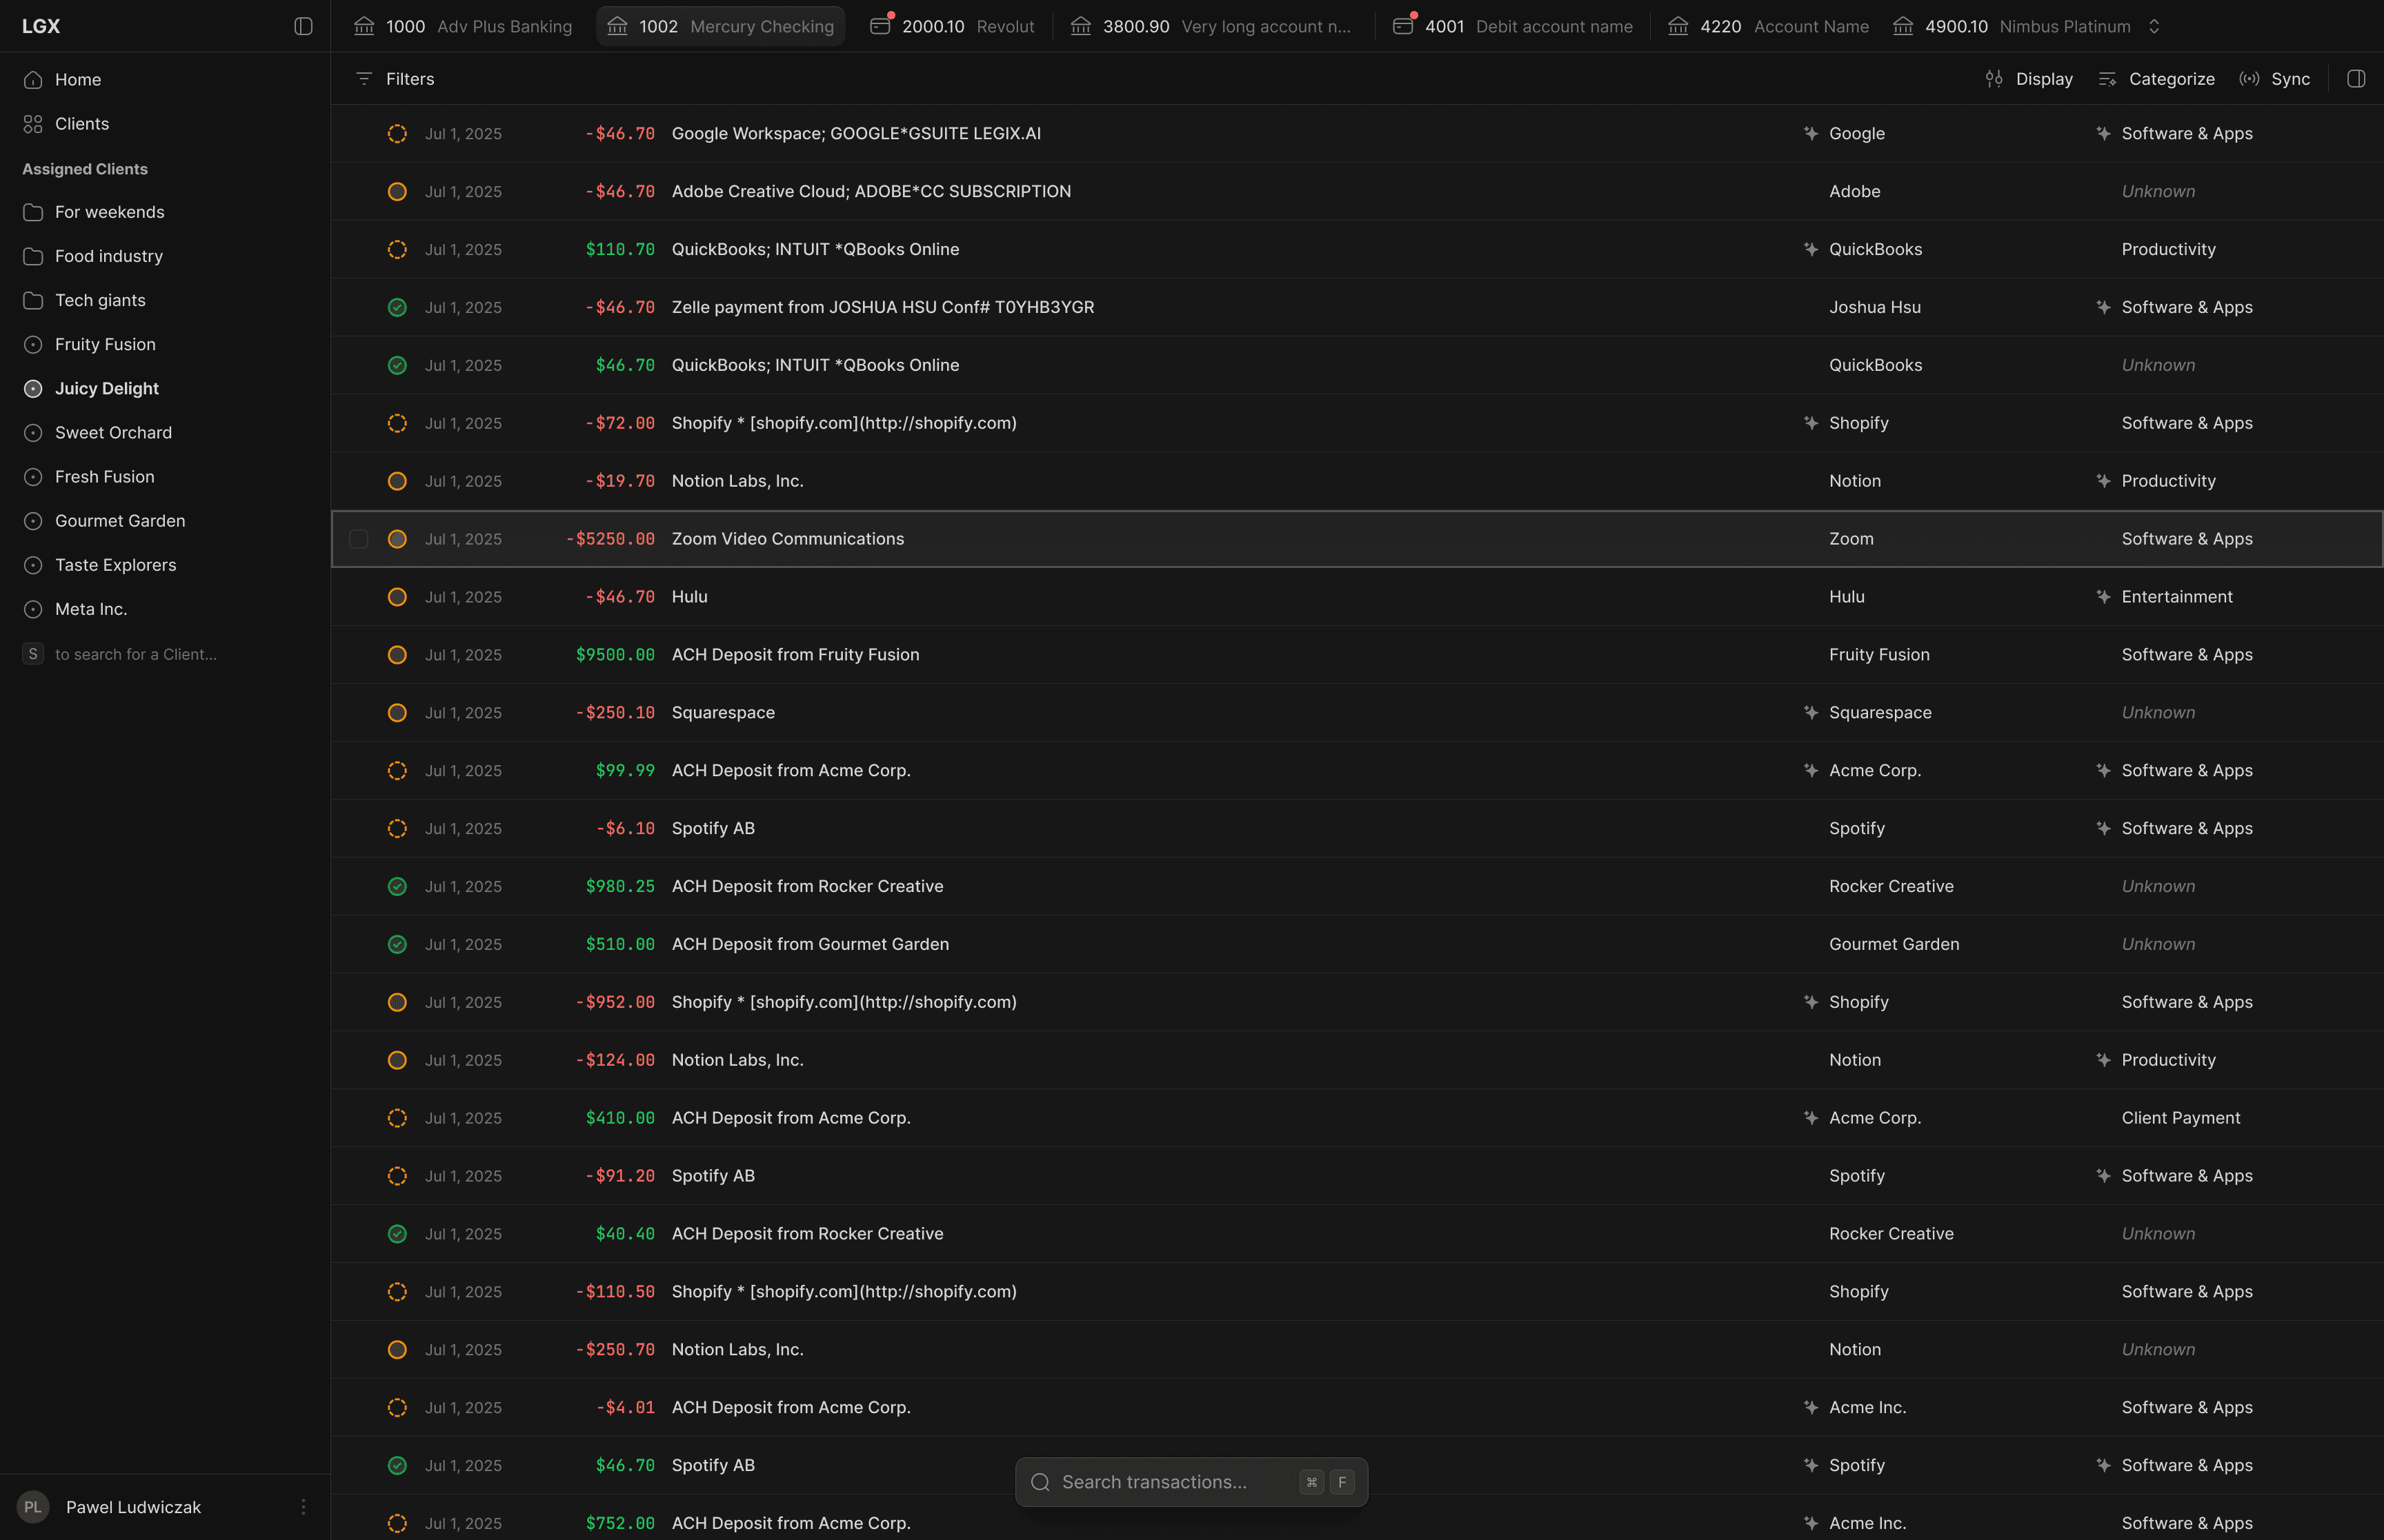Screen dimensions: 2384x1540
Task: Click AI sparkle icon beside Google payee
Action: (1811, 133)
